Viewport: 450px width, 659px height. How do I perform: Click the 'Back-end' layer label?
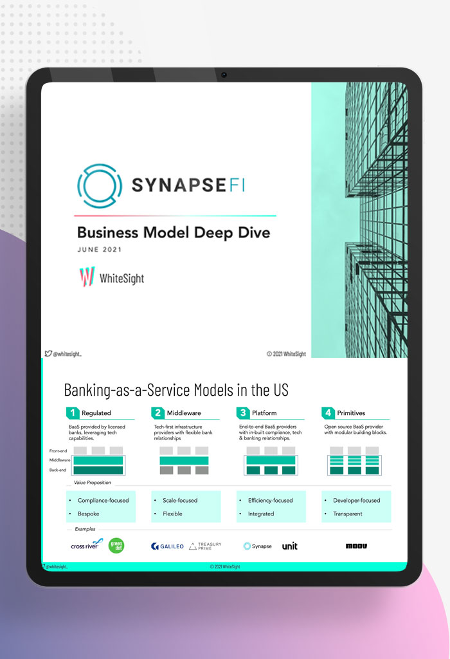tap(57, 470)
